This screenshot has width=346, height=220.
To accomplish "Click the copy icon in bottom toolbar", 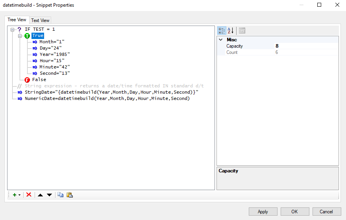I will pos(61,195).
